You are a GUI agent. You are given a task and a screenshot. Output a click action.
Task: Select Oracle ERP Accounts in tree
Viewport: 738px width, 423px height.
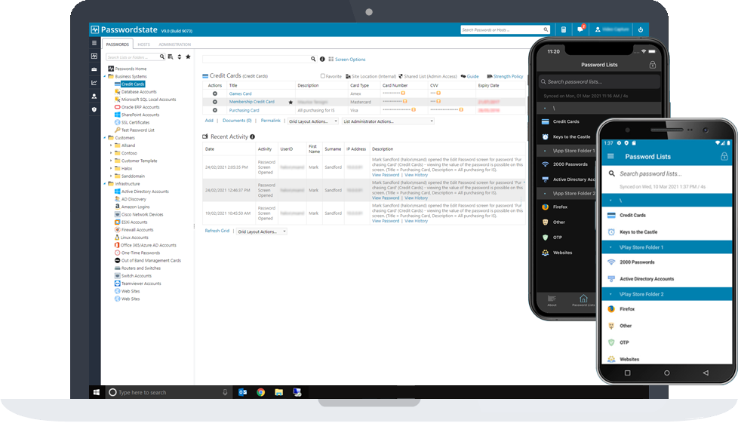pos(140,107)
